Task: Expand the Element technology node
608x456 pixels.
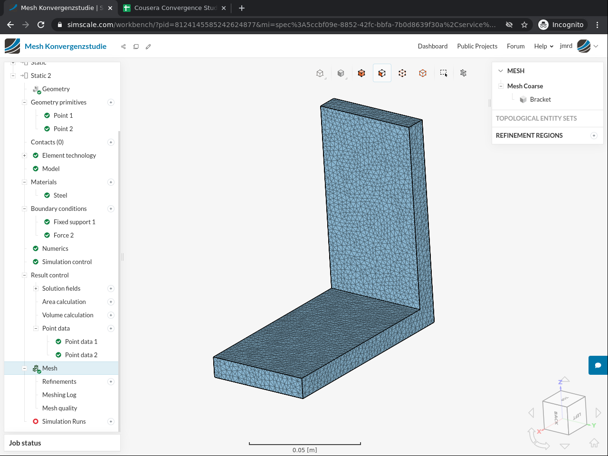Action: (24, 156)
